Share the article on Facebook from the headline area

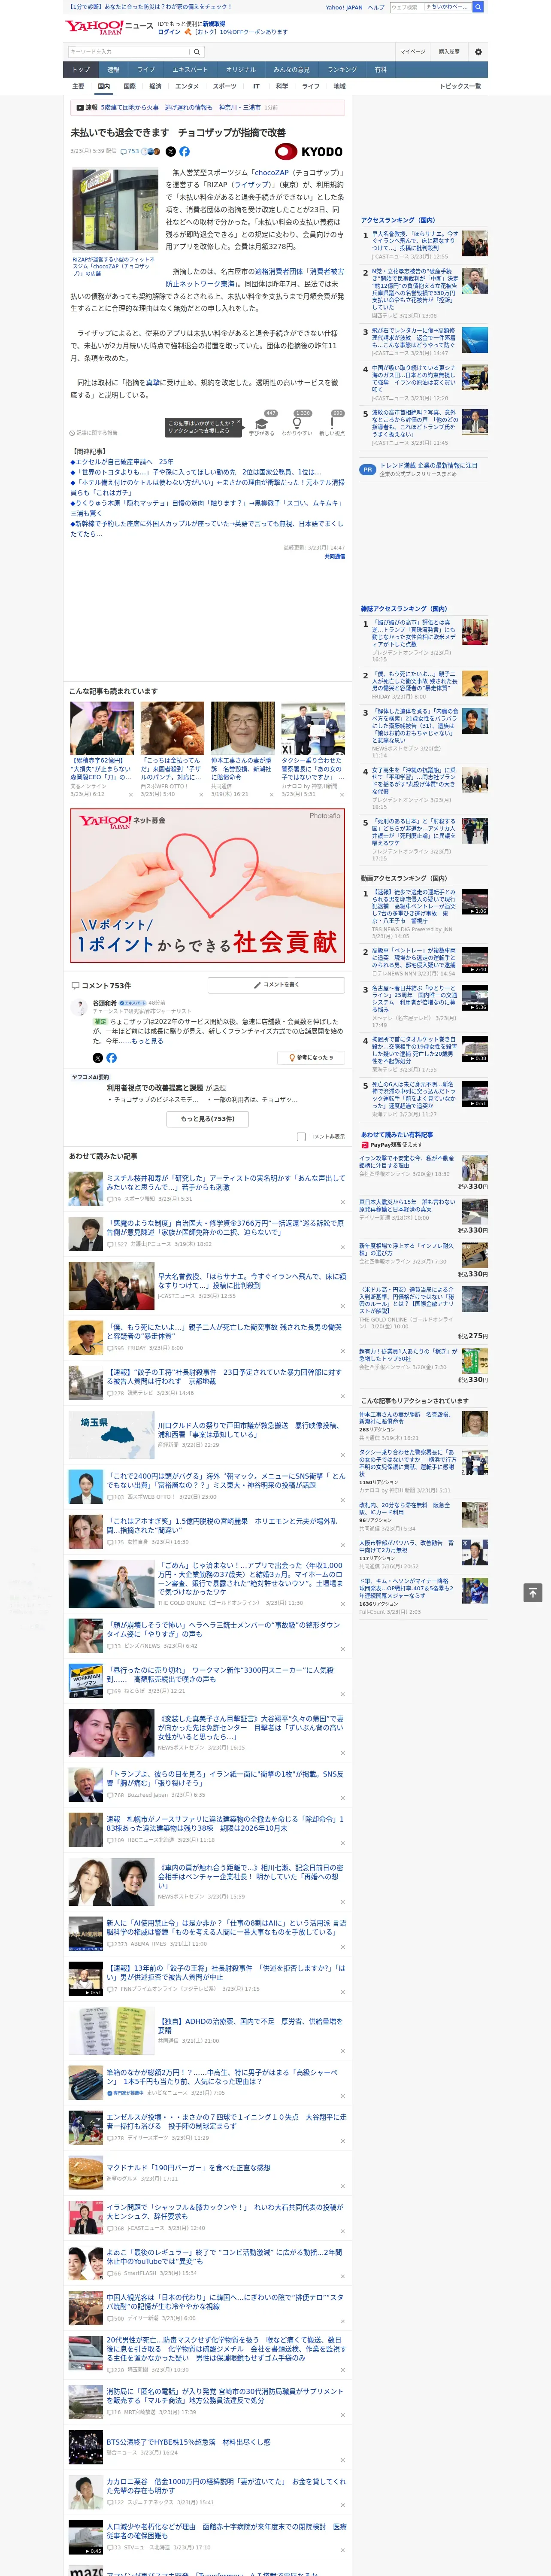pyautogui.click(x=184, y=152)
